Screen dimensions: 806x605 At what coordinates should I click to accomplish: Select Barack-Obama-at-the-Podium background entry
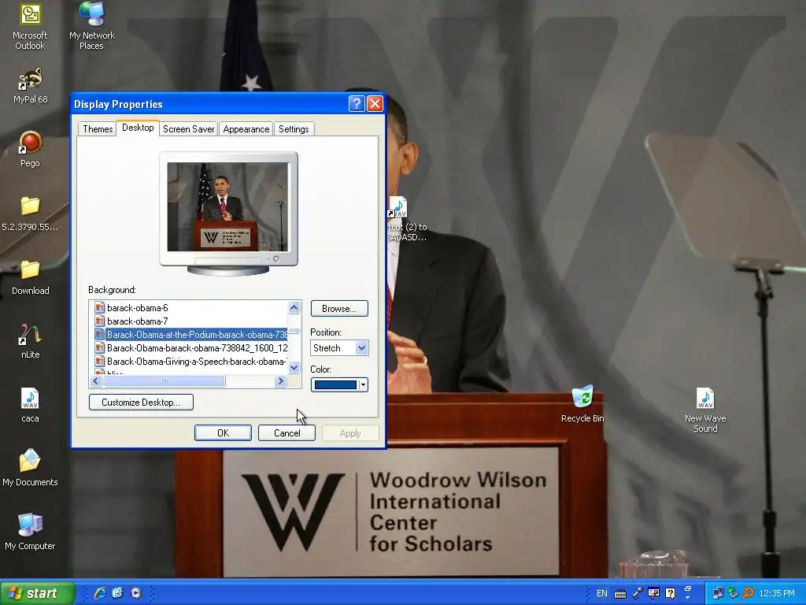click(x=190, y=334)
